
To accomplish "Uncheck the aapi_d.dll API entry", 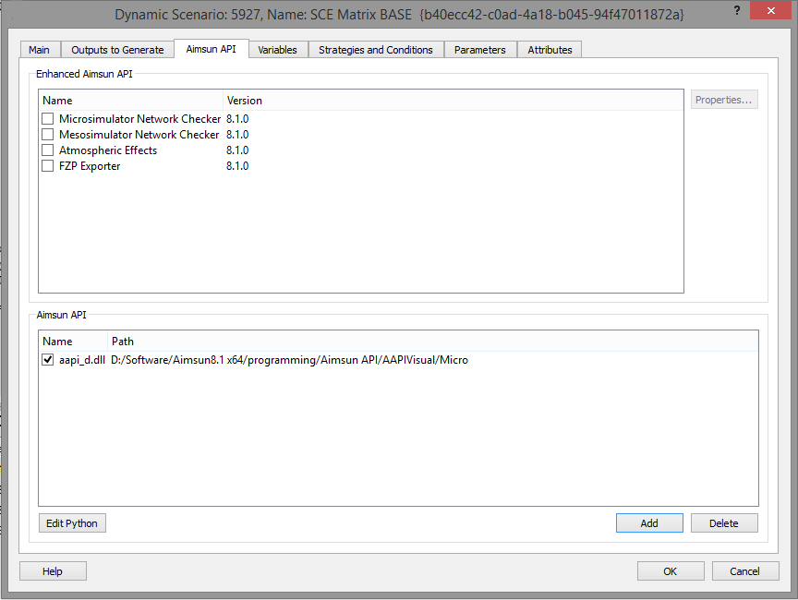I will click(47, 359).
